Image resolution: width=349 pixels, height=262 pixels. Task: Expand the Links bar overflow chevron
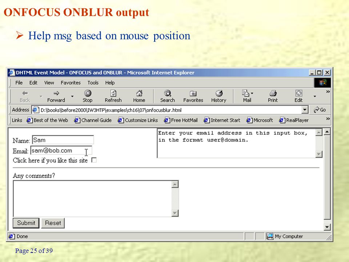(x=328, y=119)
